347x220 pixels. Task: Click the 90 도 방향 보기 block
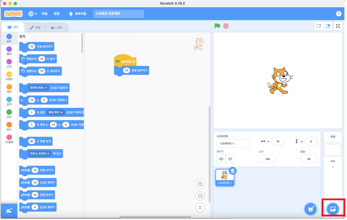(x=36, y=141)
